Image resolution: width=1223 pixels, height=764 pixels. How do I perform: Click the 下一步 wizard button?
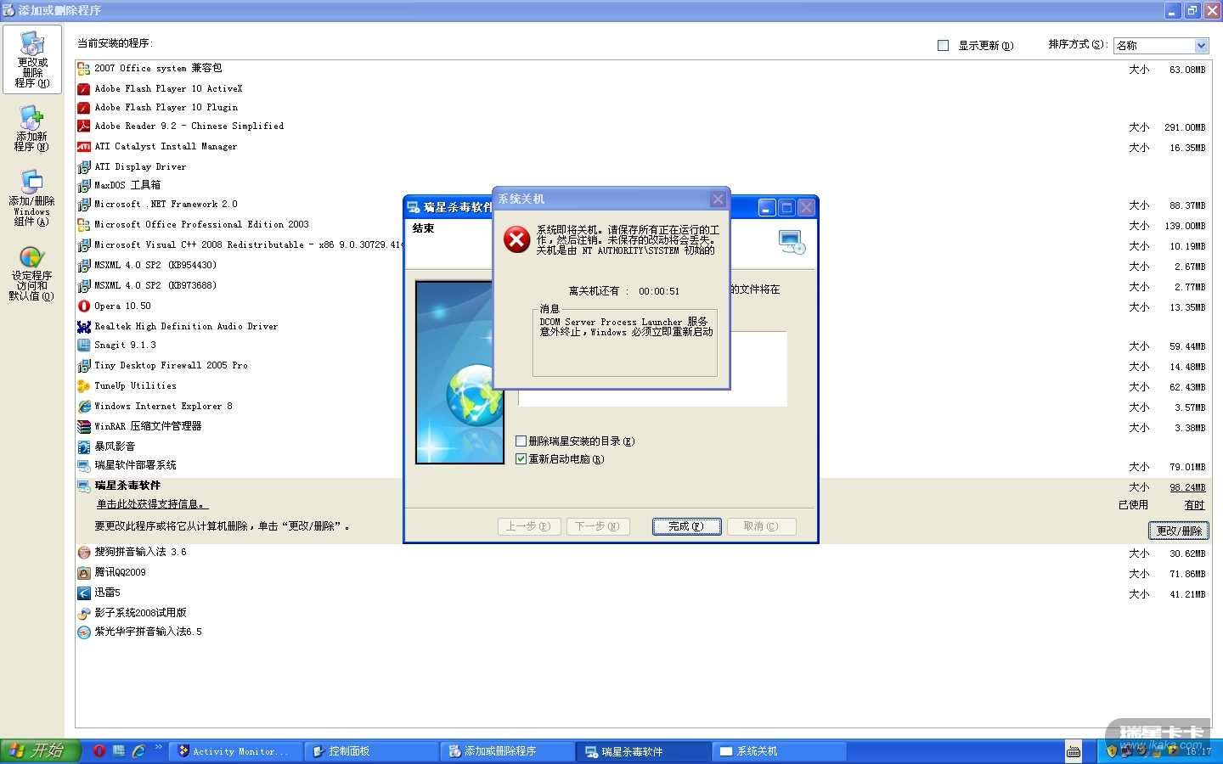[x=598, y=526]
